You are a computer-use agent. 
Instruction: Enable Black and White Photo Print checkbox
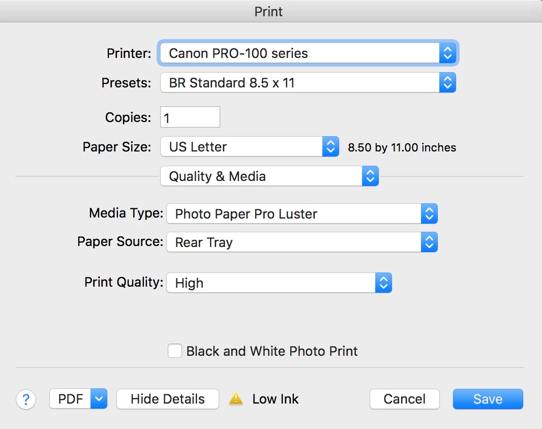(175, 351)
